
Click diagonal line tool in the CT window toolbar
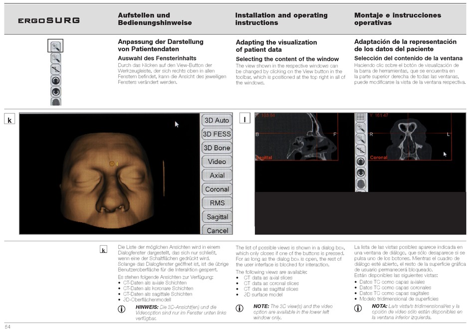(360, 150)
